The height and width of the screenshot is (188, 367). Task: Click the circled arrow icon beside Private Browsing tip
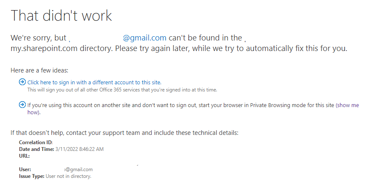[x=22, y=105]
